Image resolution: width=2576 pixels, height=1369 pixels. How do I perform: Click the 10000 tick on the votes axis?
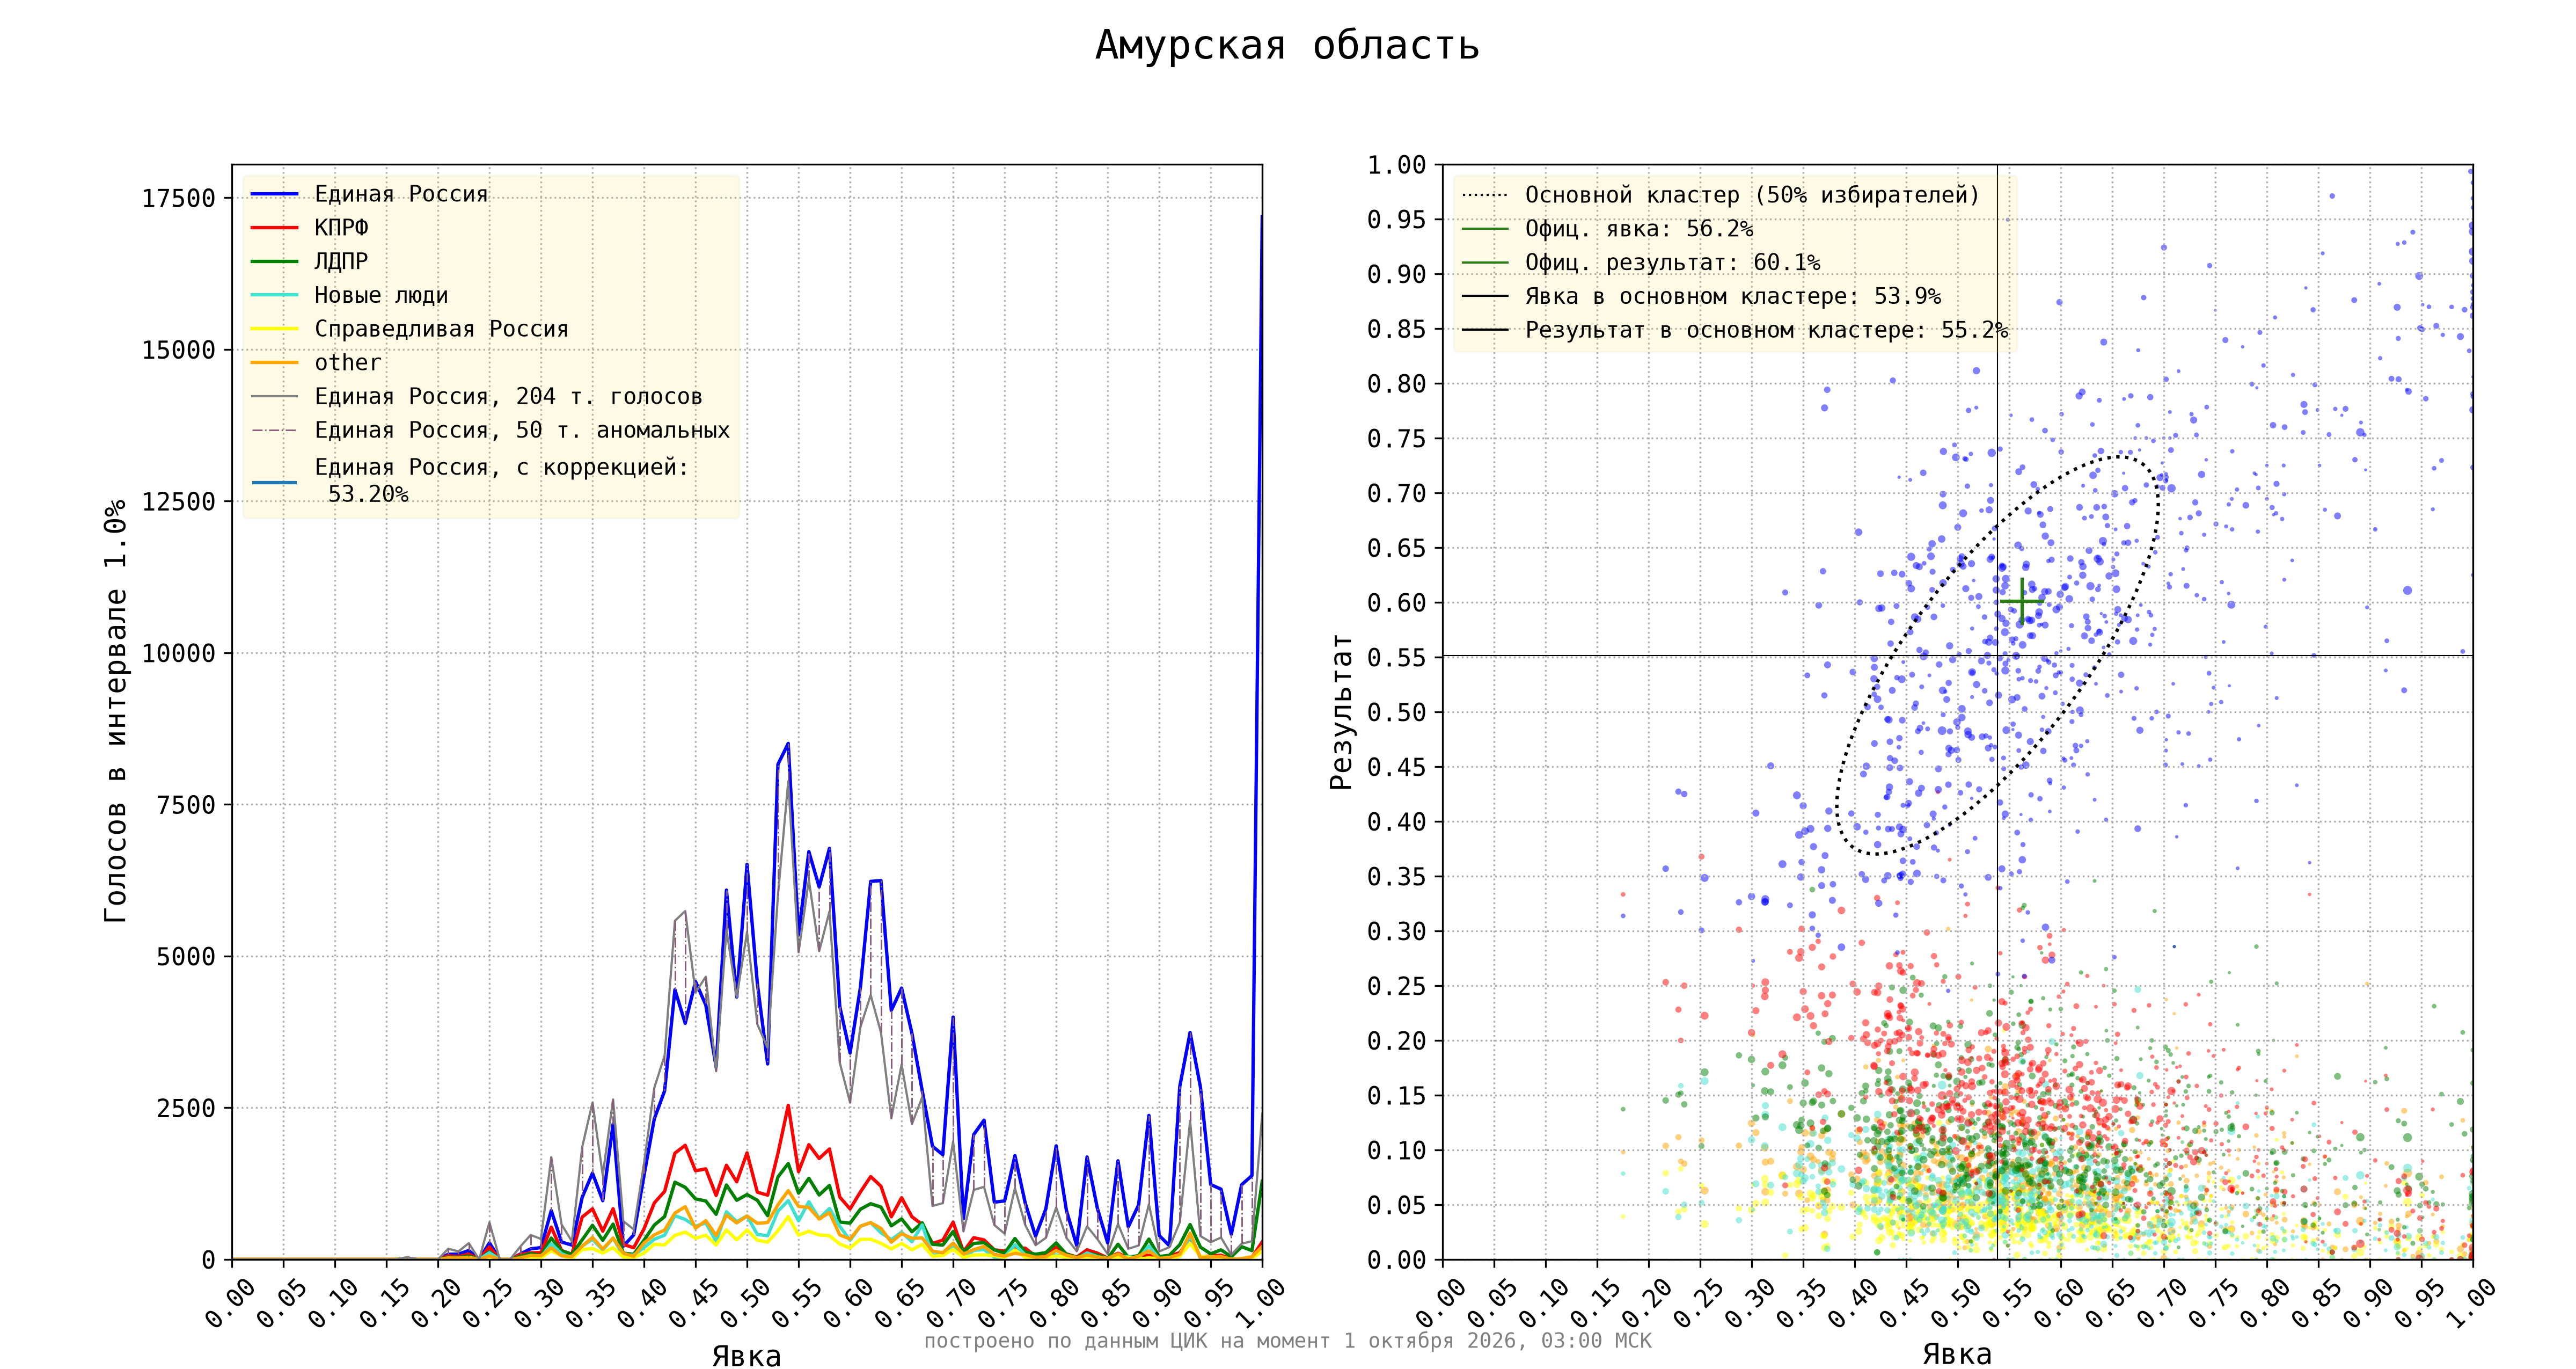[178, 653]
